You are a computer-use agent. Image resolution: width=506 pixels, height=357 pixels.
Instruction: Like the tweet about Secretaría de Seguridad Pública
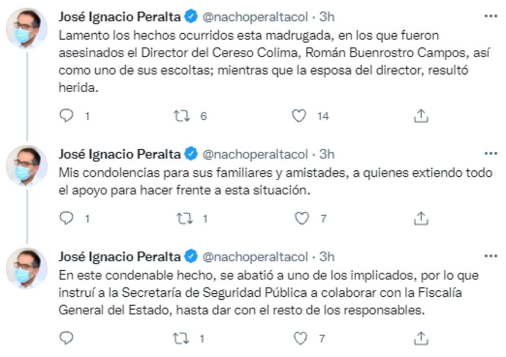[x=300, y=338]
